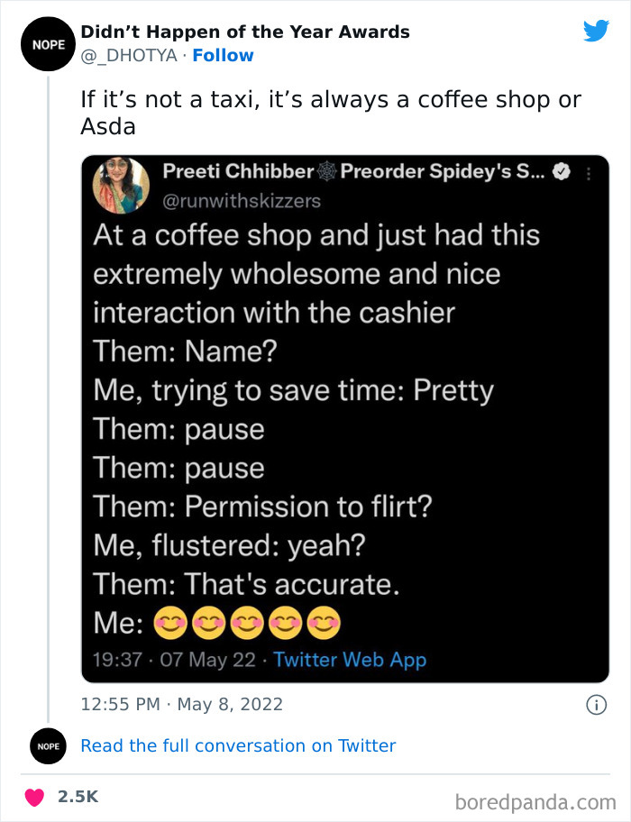
Task: Click the boredpanda.com watermark
Action: click(535, 801)
